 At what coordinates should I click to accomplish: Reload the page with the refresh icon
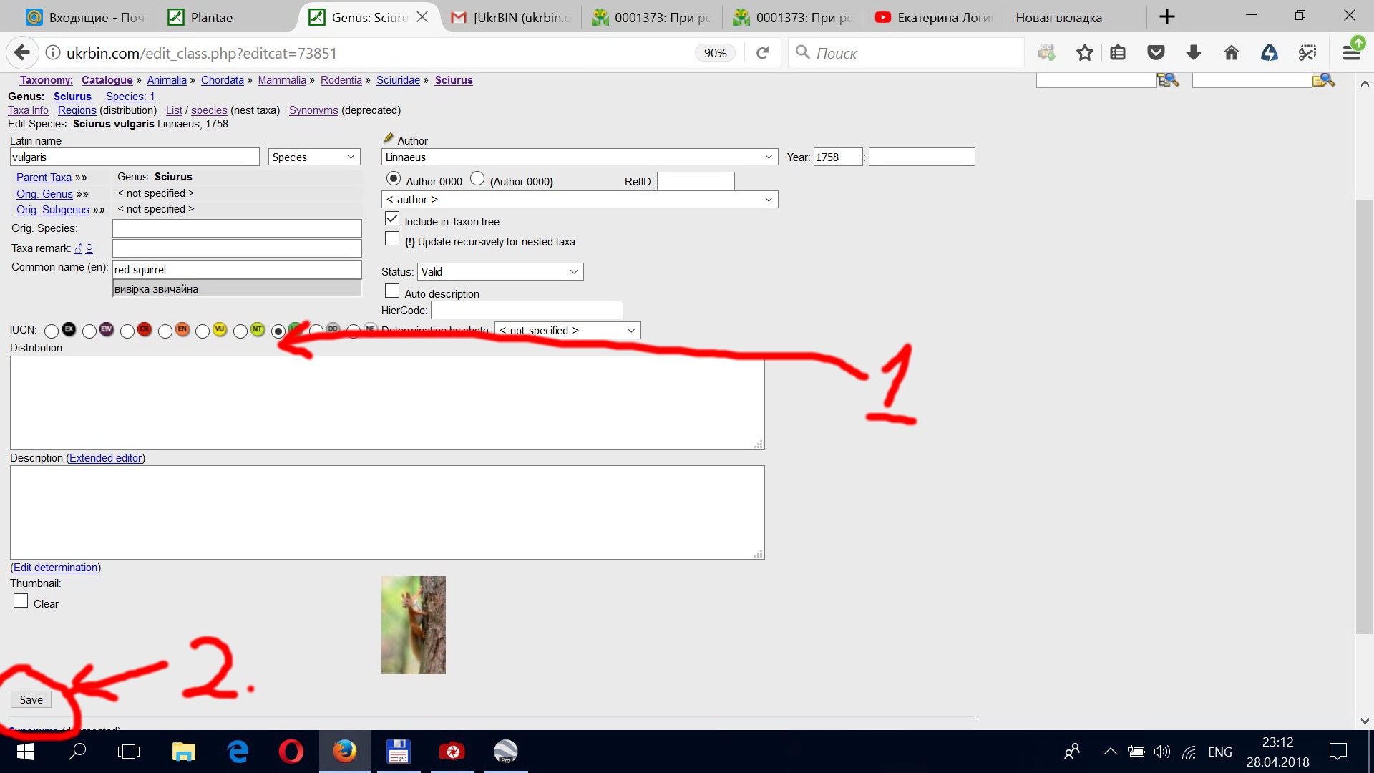(763, 53)
